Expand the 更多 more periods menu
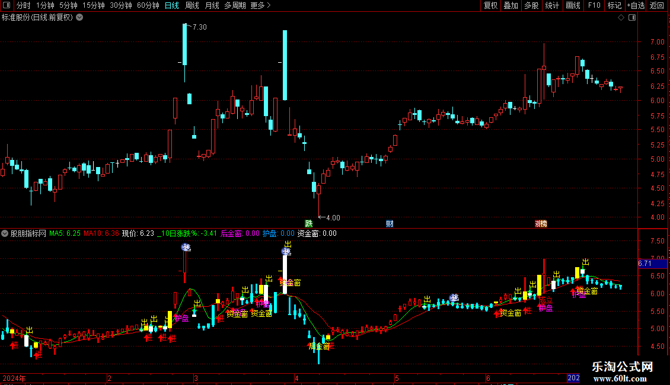Image resolution: width=670 pixels, height=385 pixels. [x=261, y=5]
